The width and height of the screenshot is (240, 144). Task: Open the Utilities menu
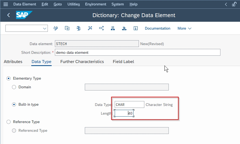click(x=74, y=4)
